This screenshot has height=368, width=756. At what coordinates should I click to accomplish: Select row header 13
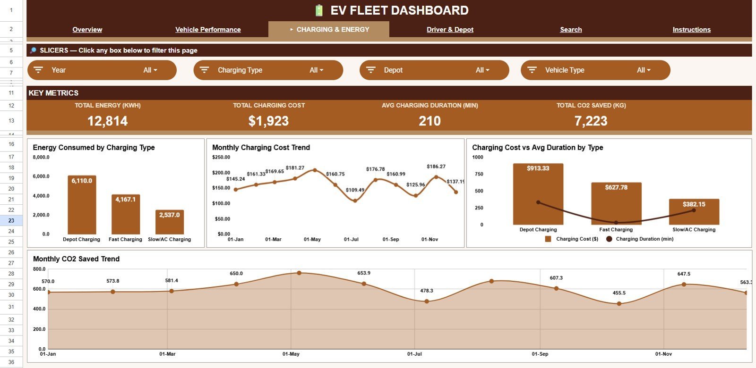(11, 121)
